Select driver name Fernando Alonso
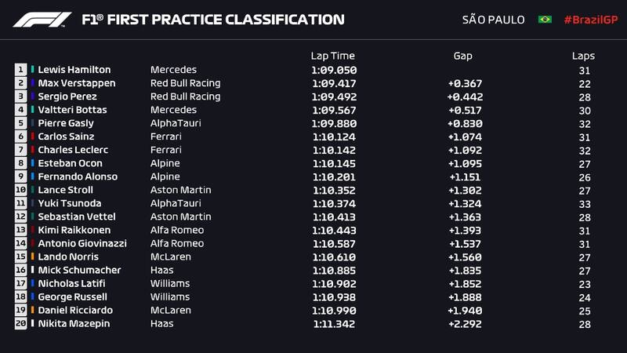This screenshot has height=353, width=627. [76, 176]
